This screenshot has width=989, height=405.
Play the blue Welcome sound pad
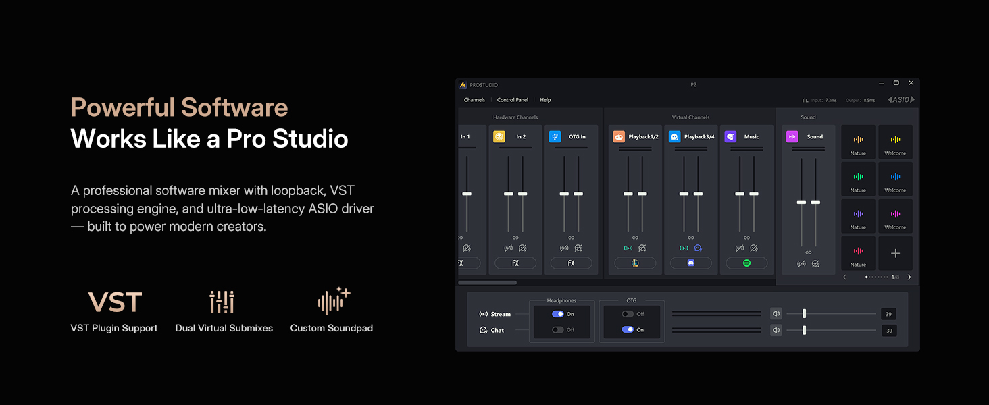click(x=895, y=179)
